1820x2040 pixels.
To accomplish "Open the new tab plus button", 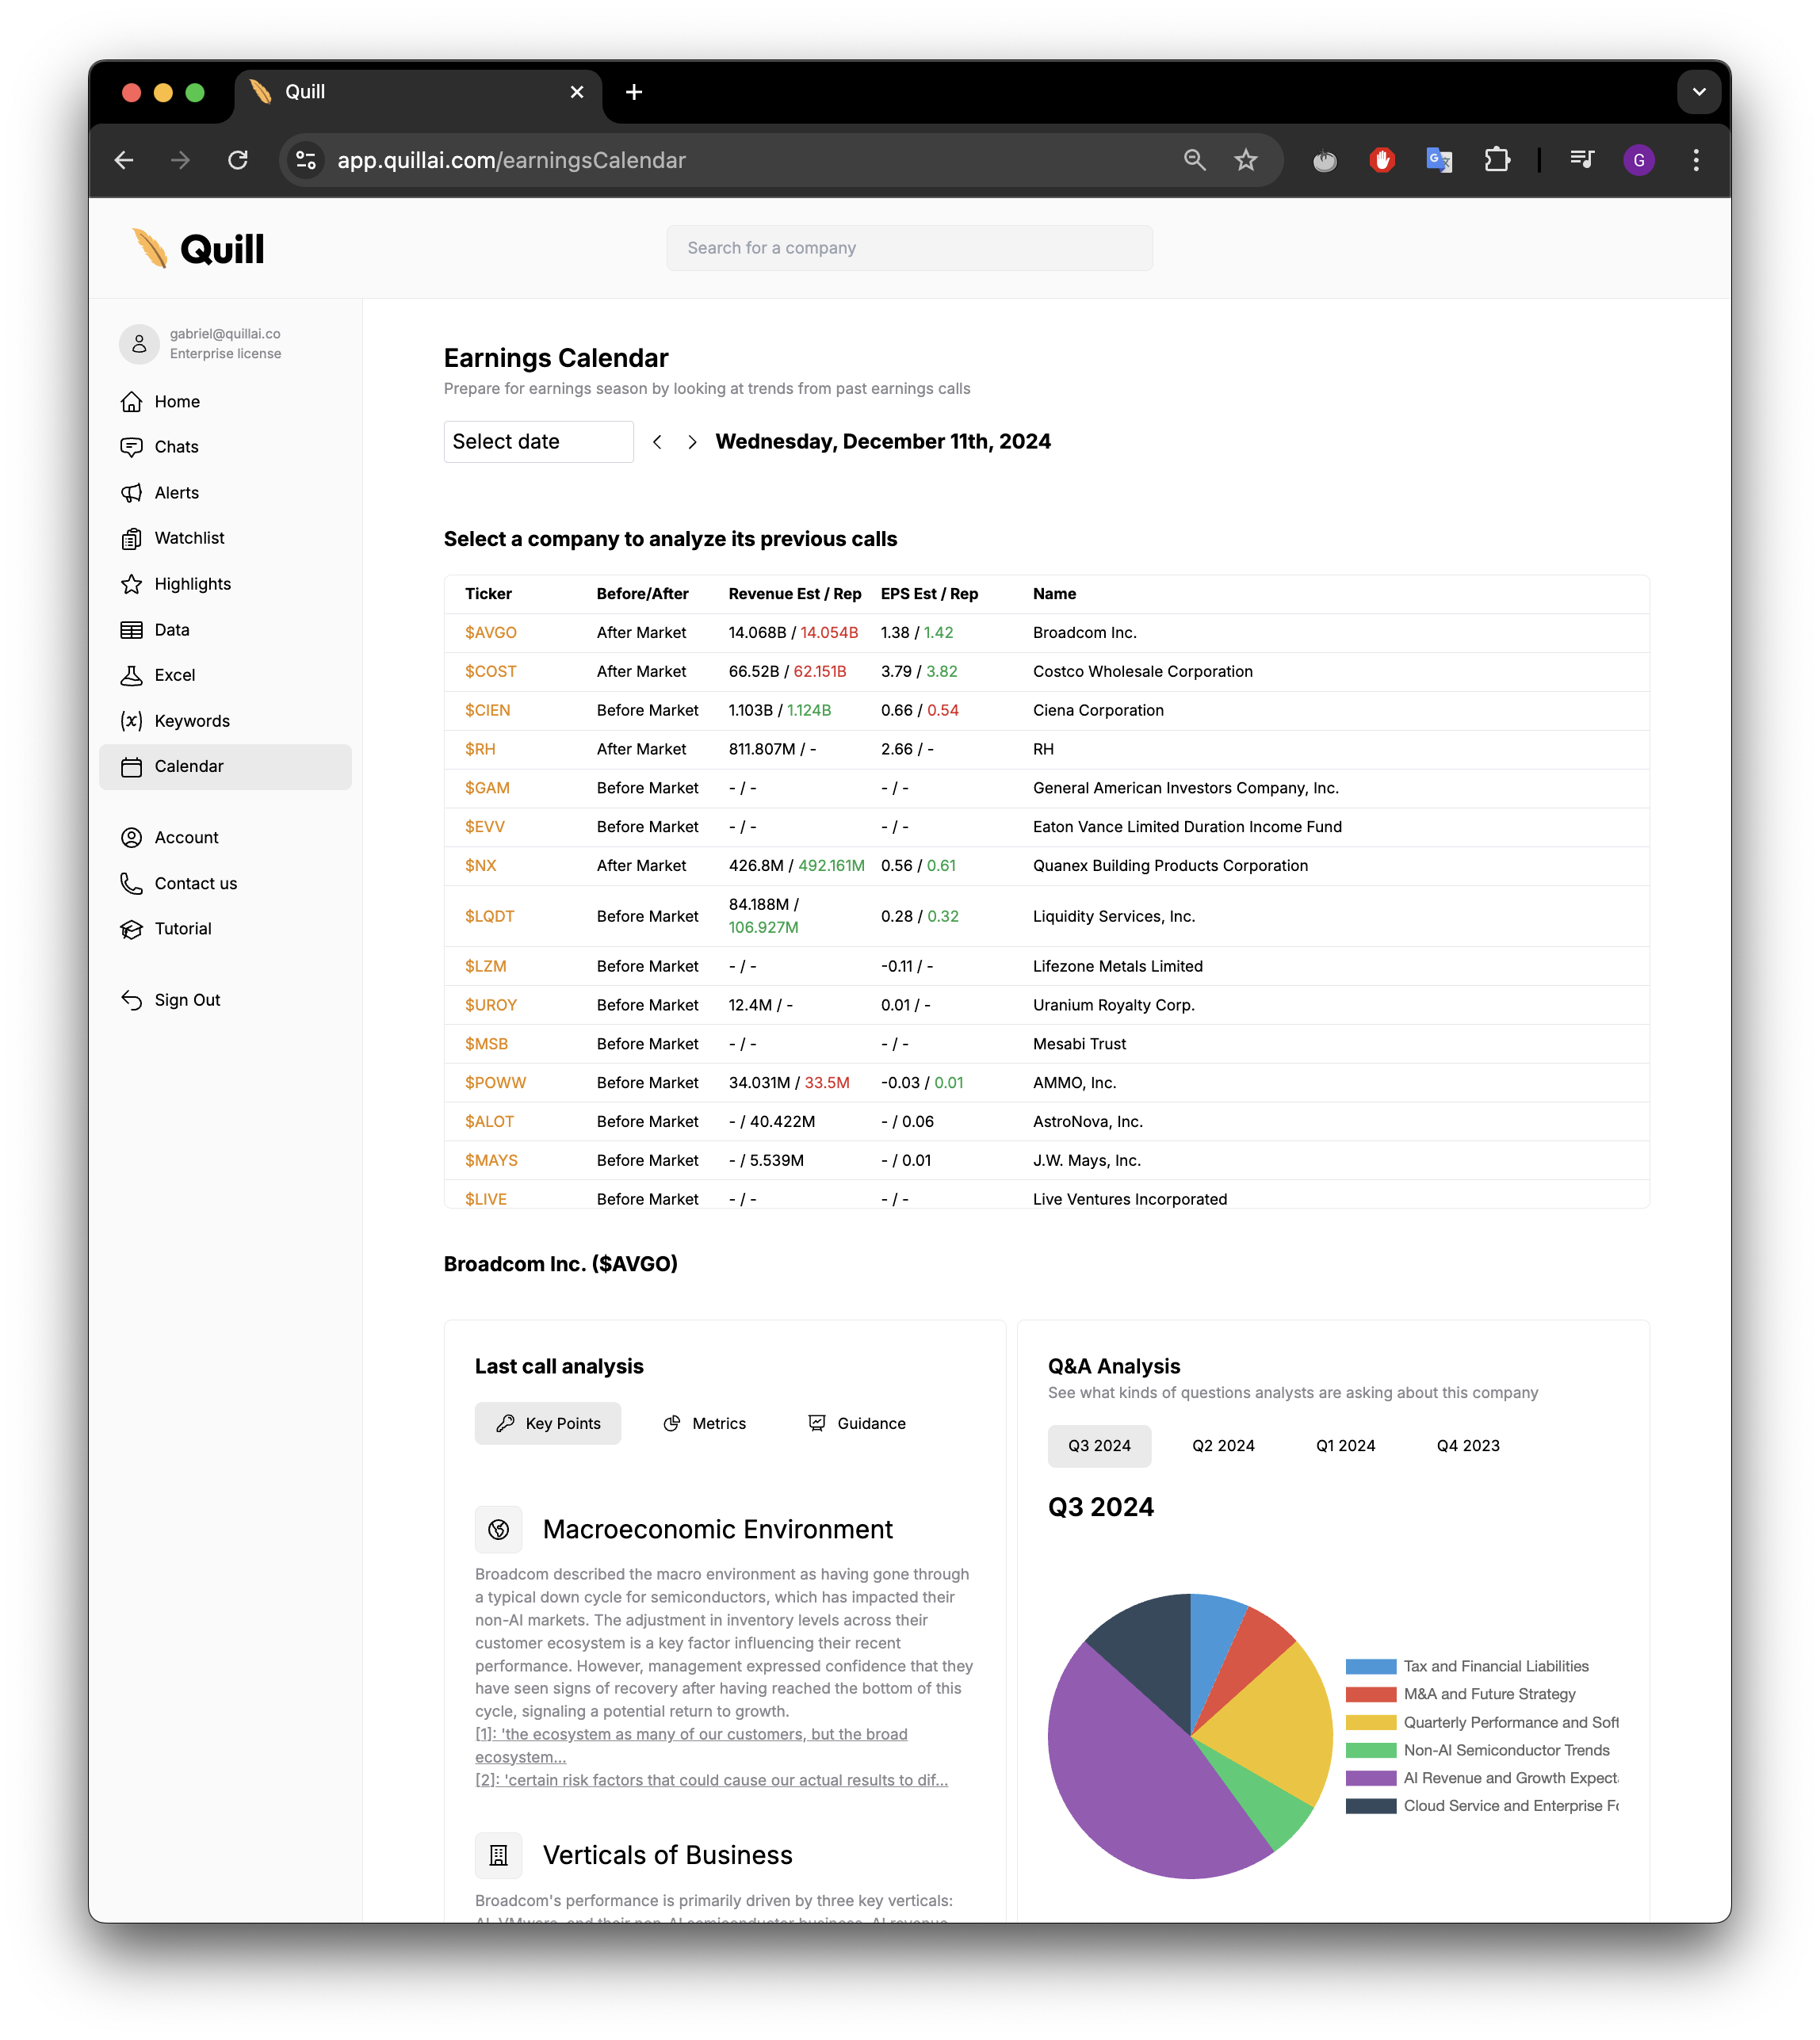I will click(634, 92).
